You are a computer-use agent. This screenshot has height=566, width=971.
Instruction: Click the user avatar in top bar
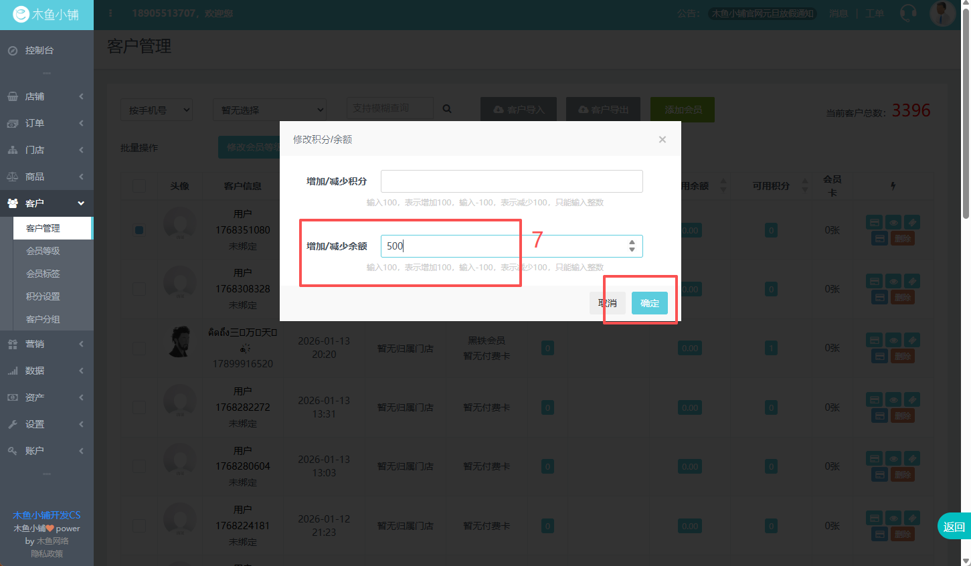coord(942,13)
